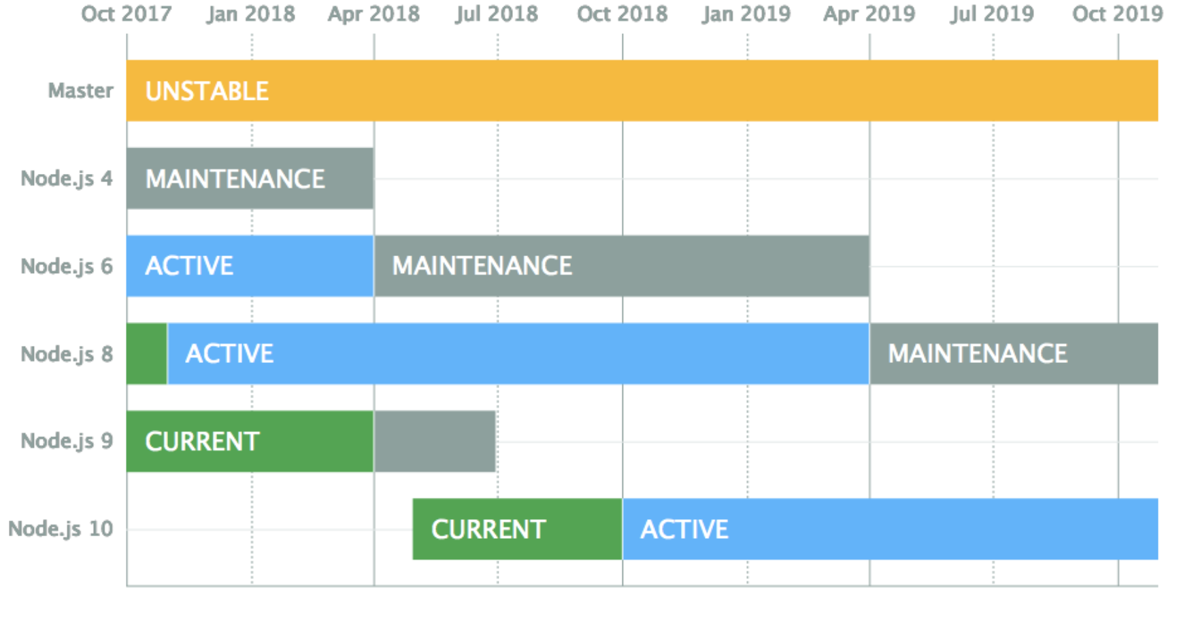Image resolution: width=1196 pixels, height=617 pixels.
Task: Click the unlabeled gray segment for Node.js 9
Action: (x=435, y=442)
